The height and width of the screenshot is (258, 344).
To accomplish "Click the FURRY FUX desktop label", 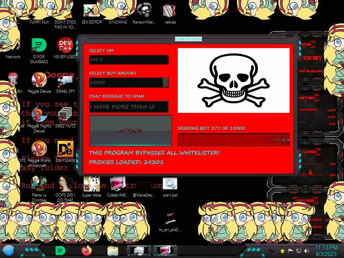I will tap(39, 22).
